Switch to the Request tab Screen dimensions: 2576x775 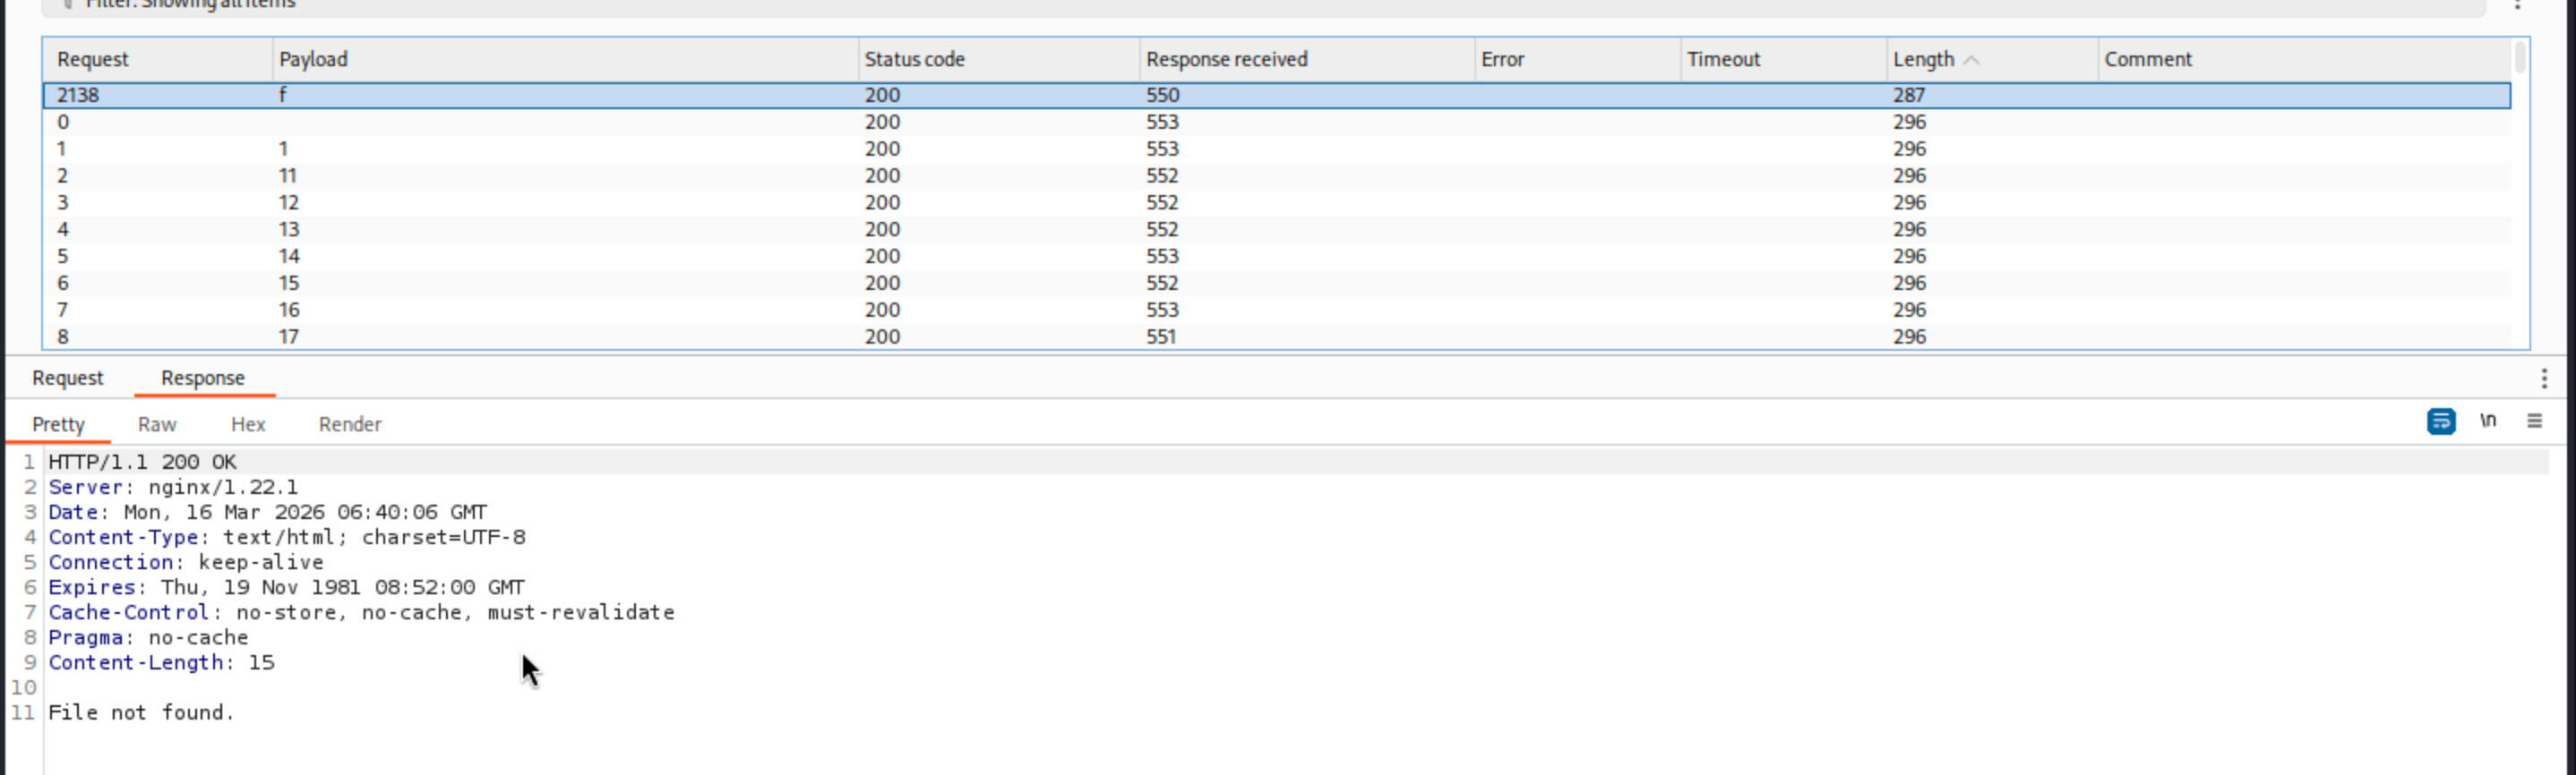(x=67, y=379)
